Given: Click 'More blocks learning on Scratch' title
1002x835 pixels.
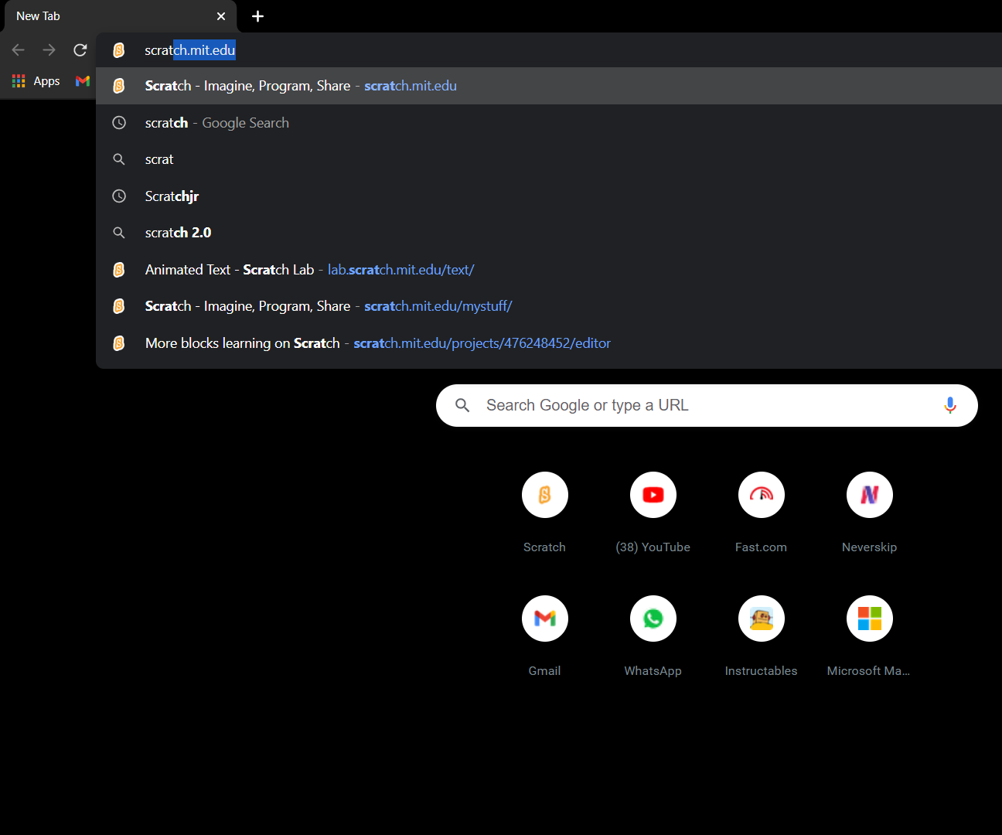Looking at the screenshot, I should pyautogui.click(x=243, y=343).
